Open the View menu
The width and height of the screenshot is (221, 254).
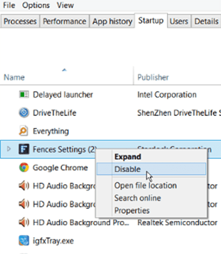coord(65,5)
